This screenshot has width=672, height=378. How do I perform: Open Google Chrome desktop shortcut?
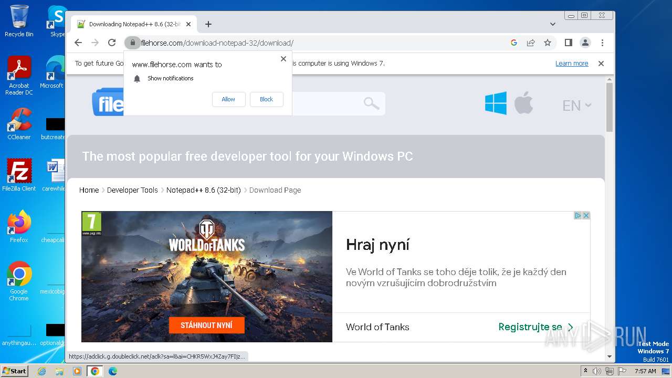[x=19, y=281]
